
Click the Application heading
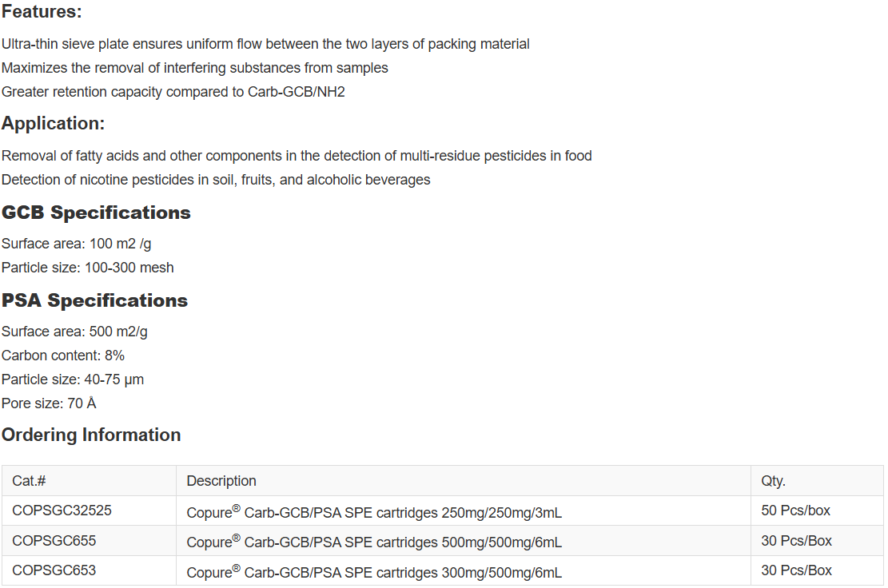[x=53, y=124]
